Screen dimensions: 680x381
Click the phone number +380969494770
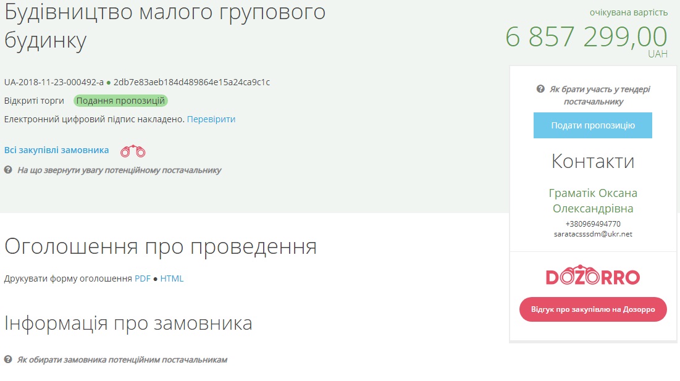[x=593, y=224]
